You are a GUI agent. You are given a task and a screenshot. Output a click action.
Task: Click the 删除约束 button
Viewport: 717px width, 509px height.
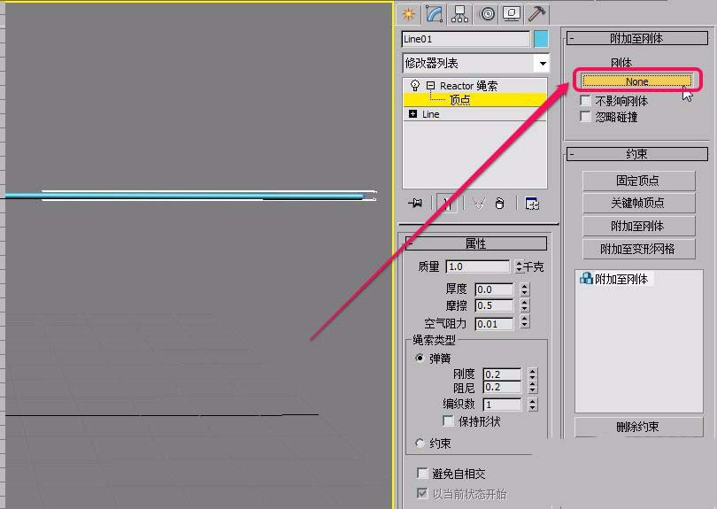coord(638,427)
